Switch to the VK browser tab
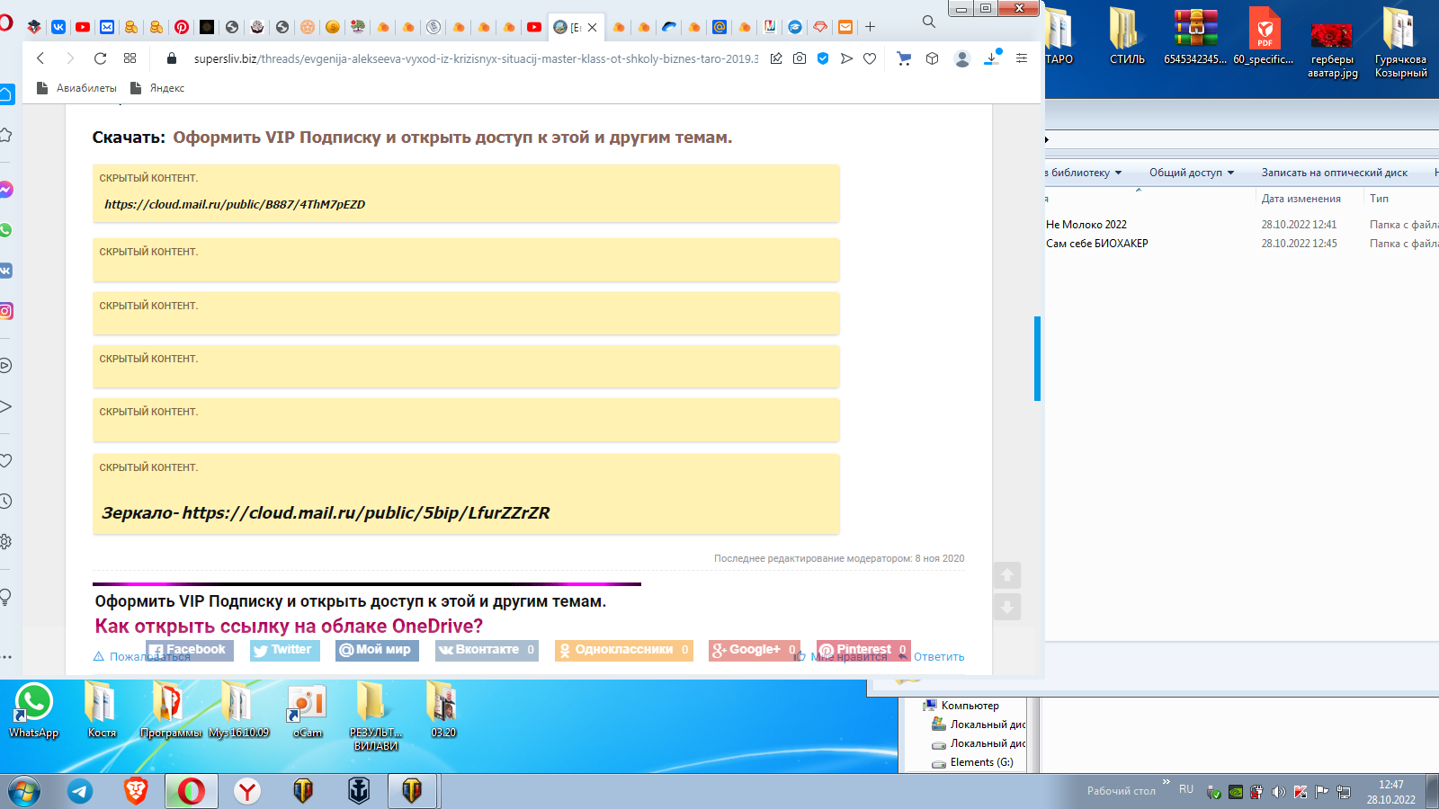Viewport: 1439px width, 809px height. pos(58,27)
